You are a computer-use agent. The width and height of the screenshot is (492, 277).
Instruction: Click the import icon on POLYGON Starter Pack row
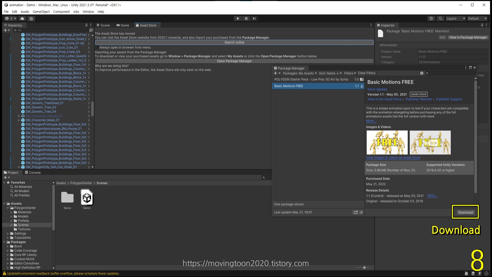pyautogui.click(x=362, y=80)
